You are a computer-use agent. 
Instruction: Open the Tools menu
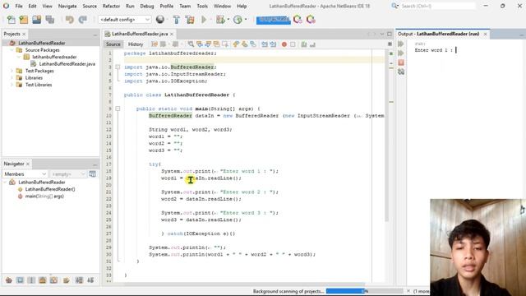tap(202, 6)
